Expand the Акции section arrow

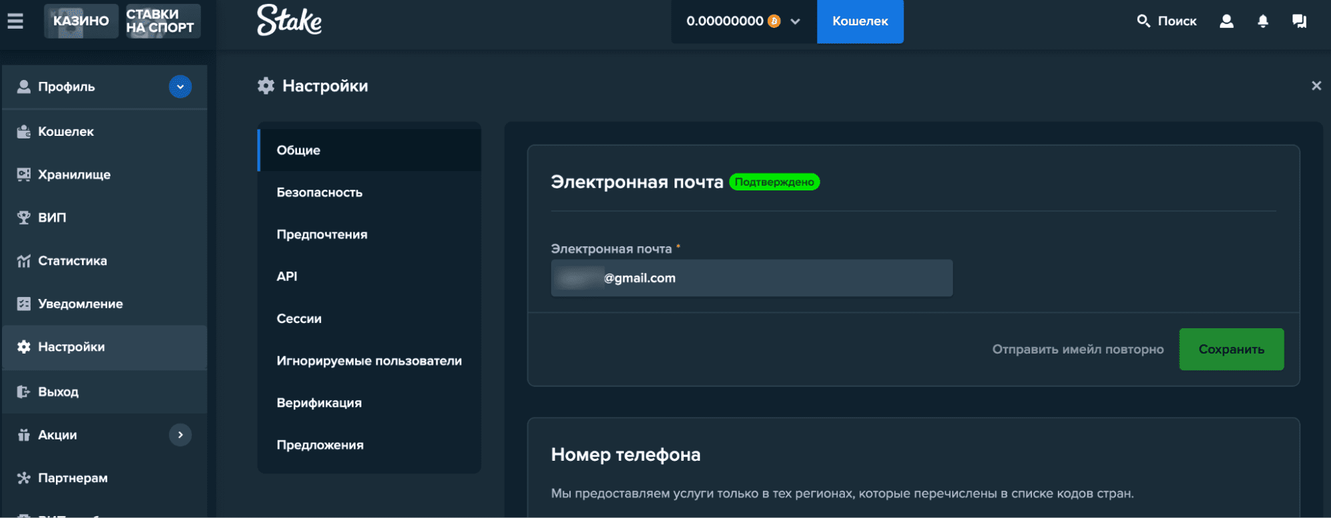[x=180, y=435]
